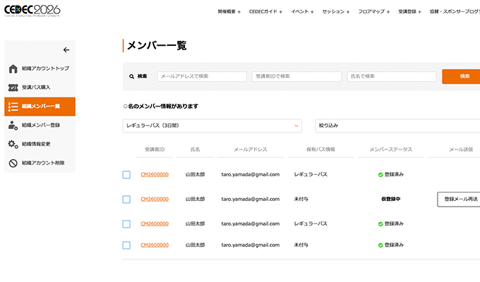Viewport: 480px width, 282px height.
Task: Click the メール送信 column header
Action: coord(461,149)
